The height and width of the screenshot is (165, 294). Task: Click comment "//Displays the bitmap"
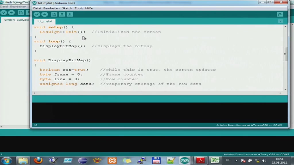(x=122, y=46)
